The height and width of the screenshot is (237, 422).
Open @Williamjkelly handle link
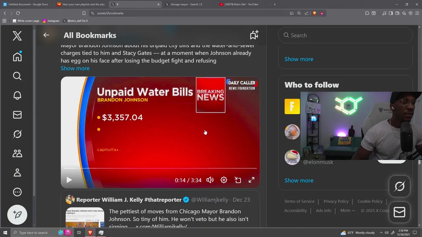(x=210, y=200)
